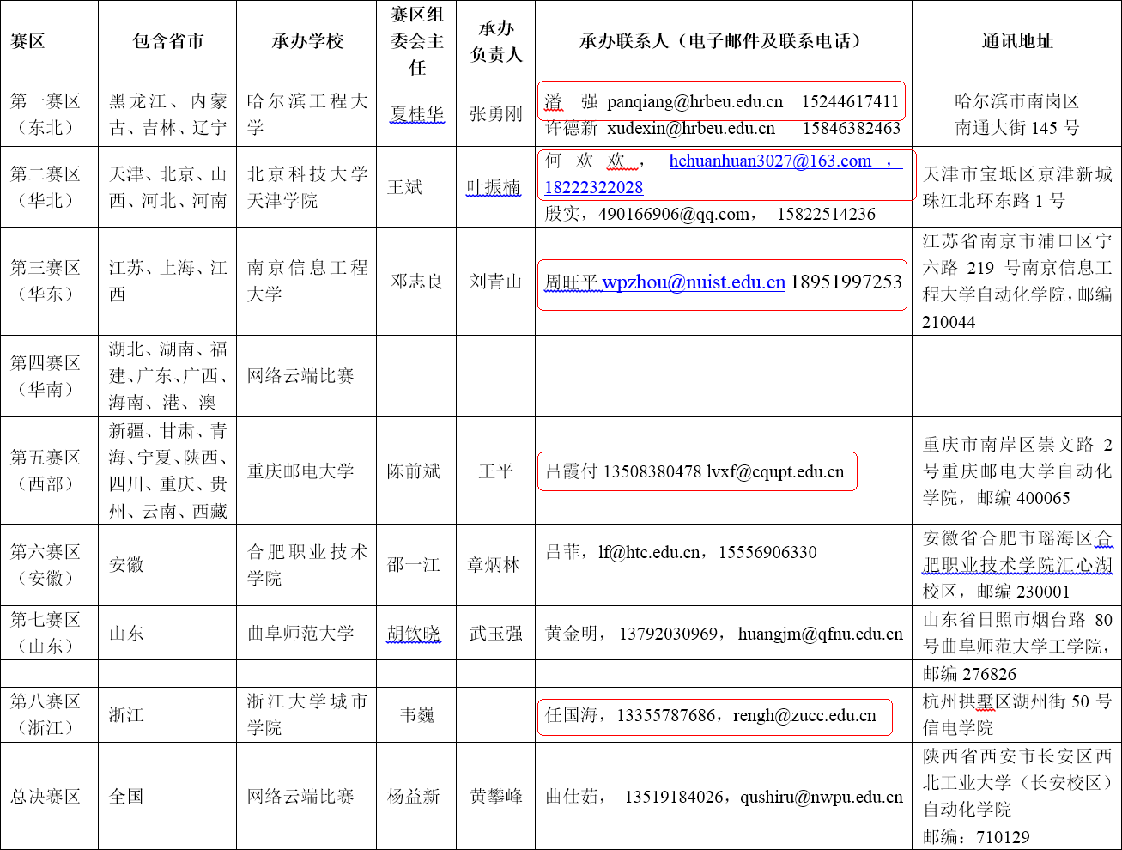Click the contact line for 潘强 panqiang@hrbeu.edu.cn
The height and width of the screenshot is (850, 1122).
tap(722, 102)
